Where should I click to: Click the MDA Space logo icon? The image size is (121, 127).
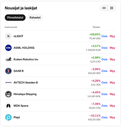pos(8,106)
